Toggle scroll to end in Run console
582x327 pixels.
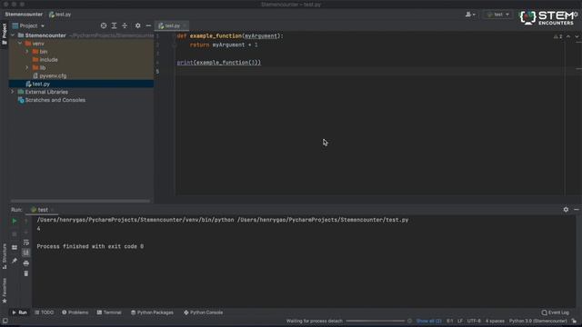point(26,253)
